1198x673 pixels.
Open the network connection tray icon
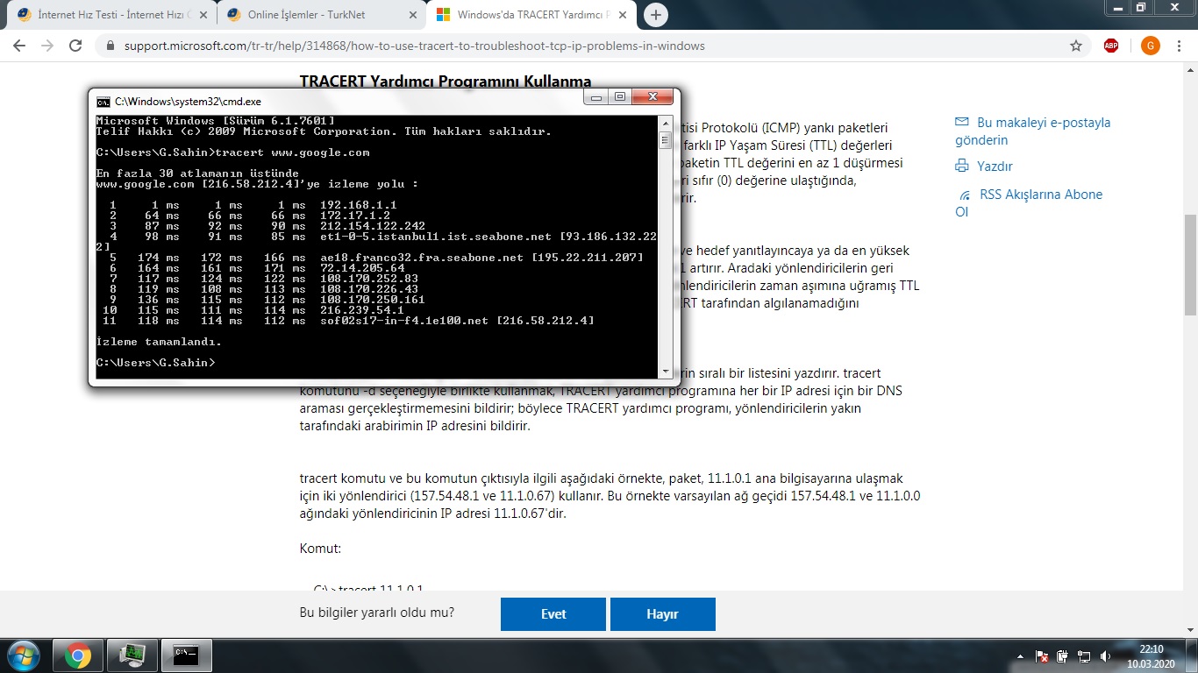pos(1084,656)
